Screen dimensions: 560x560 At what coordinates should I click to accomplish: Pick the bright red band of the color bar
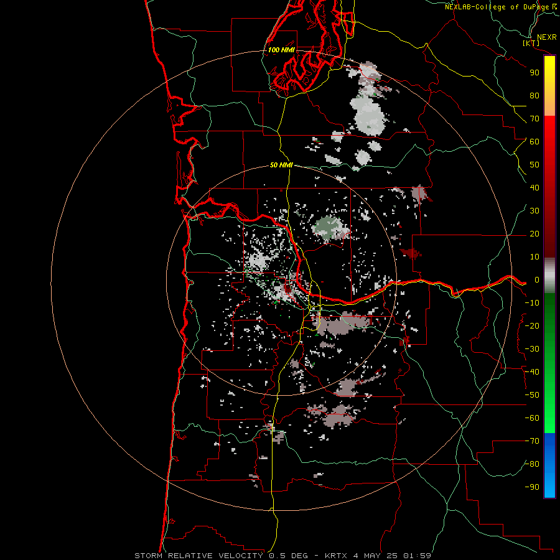point(549,136)
